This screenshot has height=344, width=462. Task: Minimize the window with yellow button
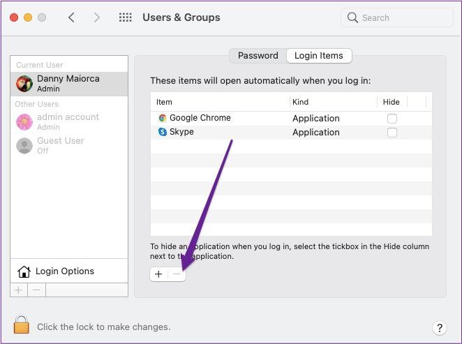click(x=28, y=17)
